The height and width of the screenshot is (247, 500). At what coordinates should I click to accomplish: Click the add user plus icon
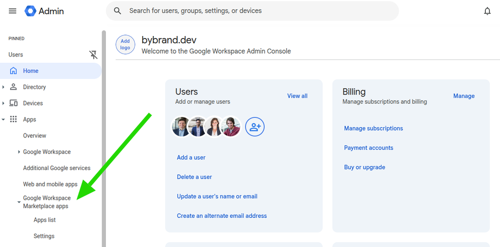point(255,127)
